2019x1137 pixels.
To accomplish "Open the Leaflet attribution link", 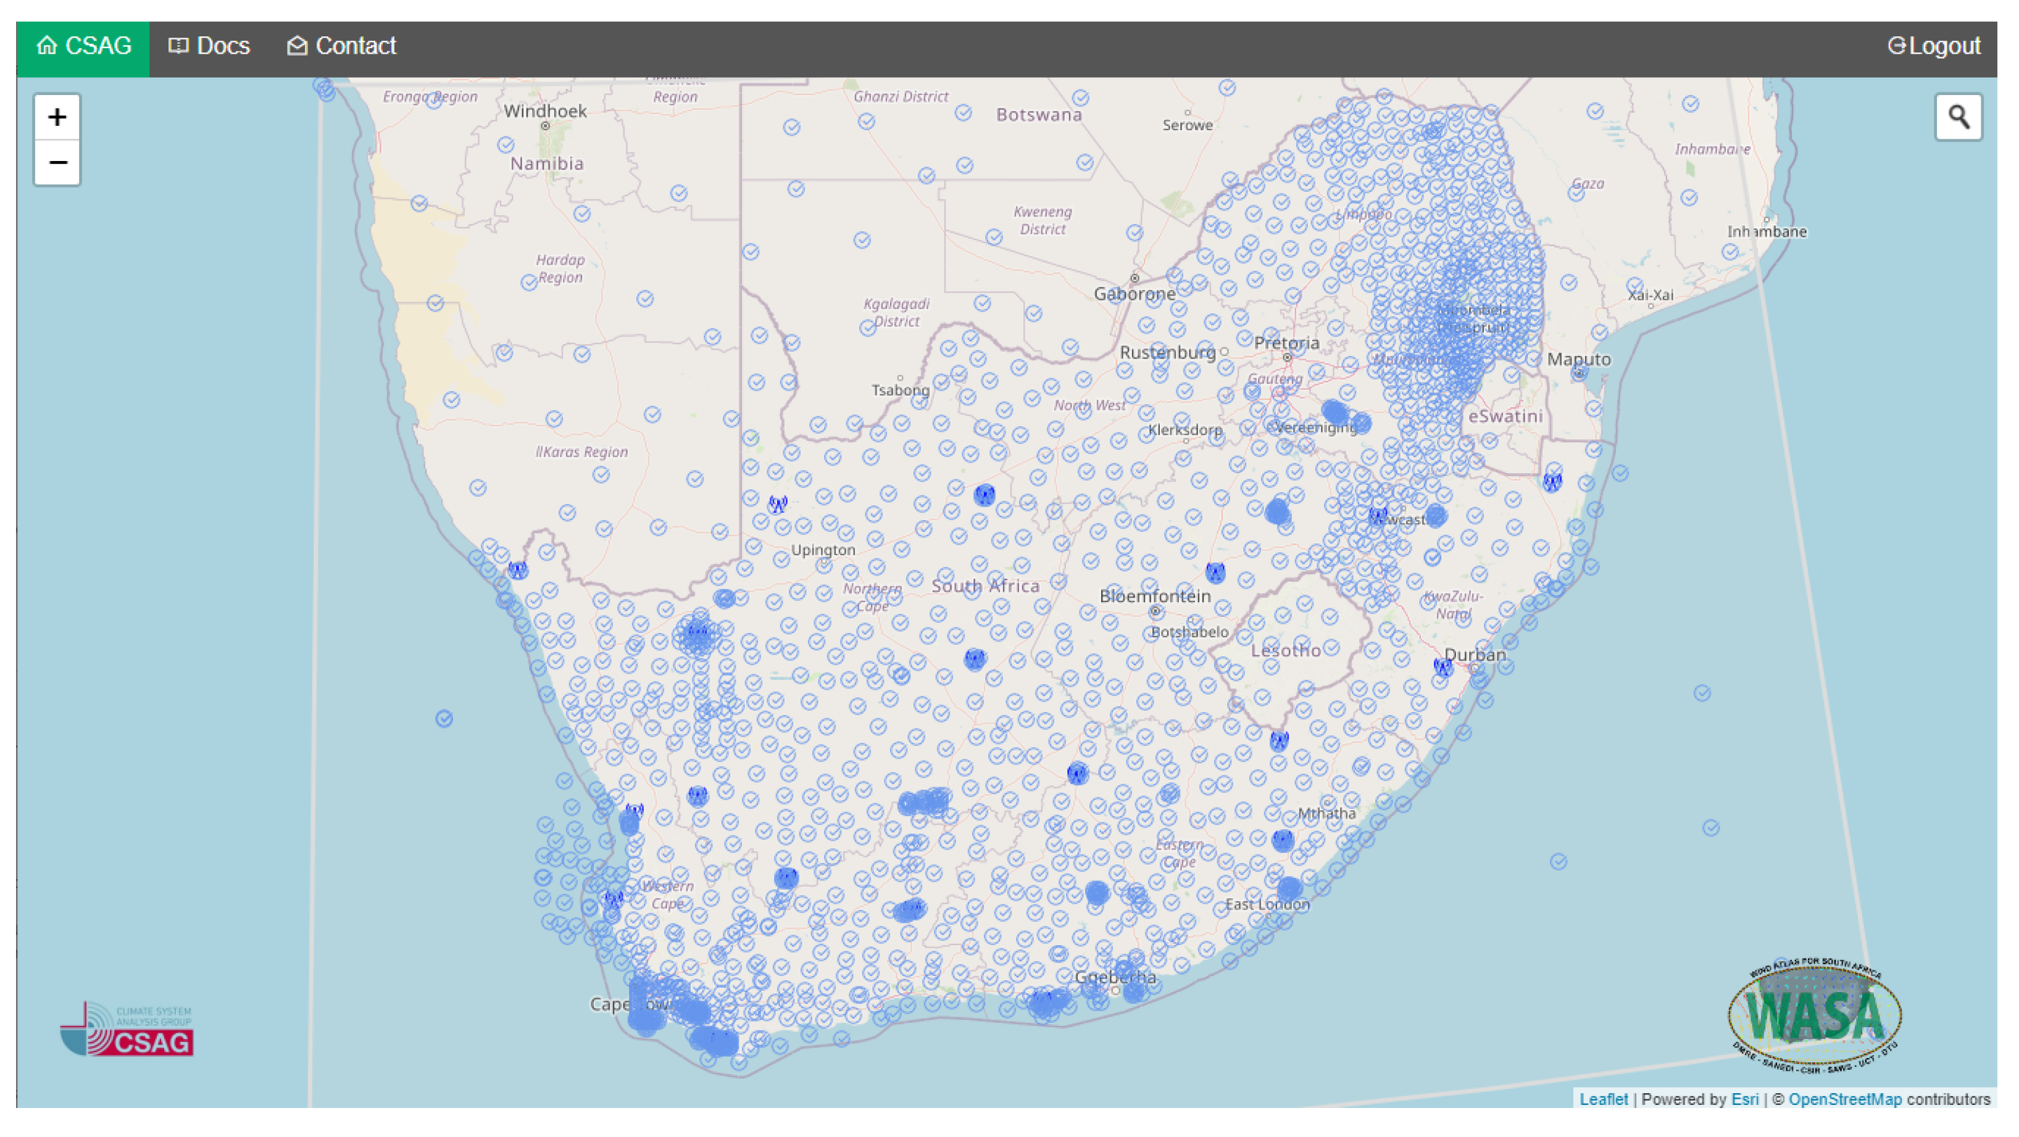I will click(x=1603, y=1099).
